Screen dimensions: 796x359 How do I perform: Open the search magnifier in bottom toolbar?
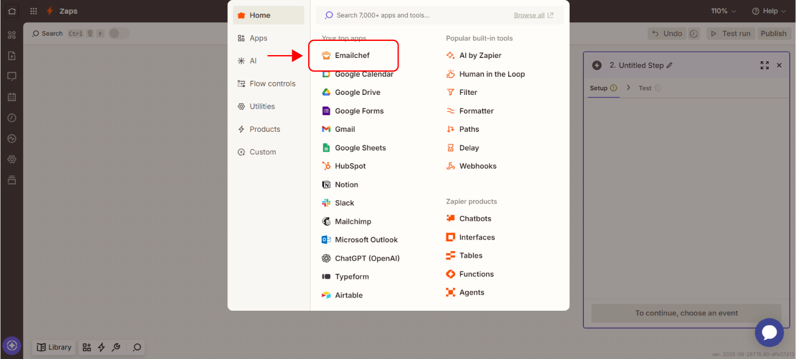click(x=136, y=347)
